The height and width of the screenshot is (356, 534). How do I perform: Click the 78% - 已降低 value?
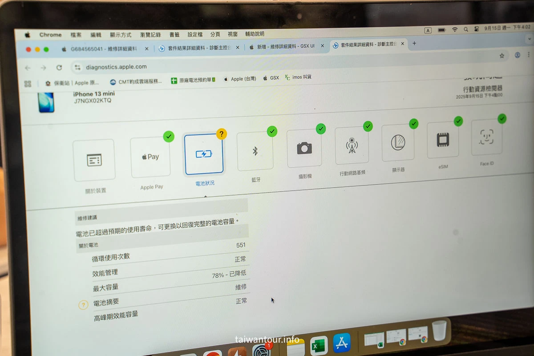(229, 275)
